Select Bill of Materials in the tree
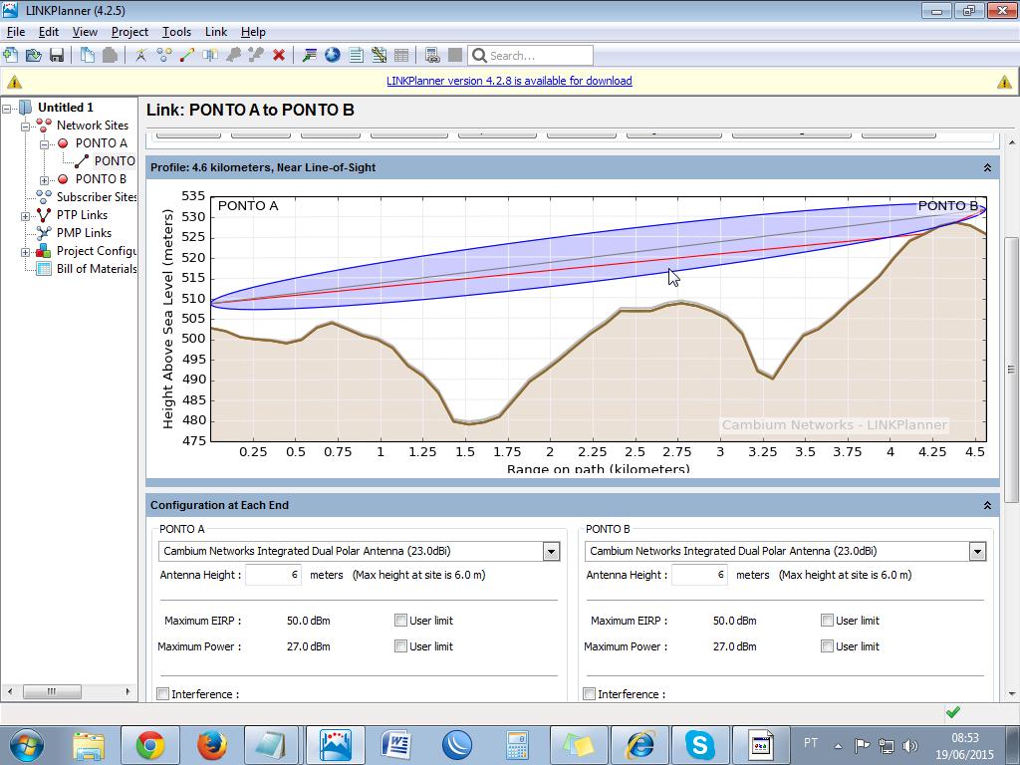 [96, 269]
